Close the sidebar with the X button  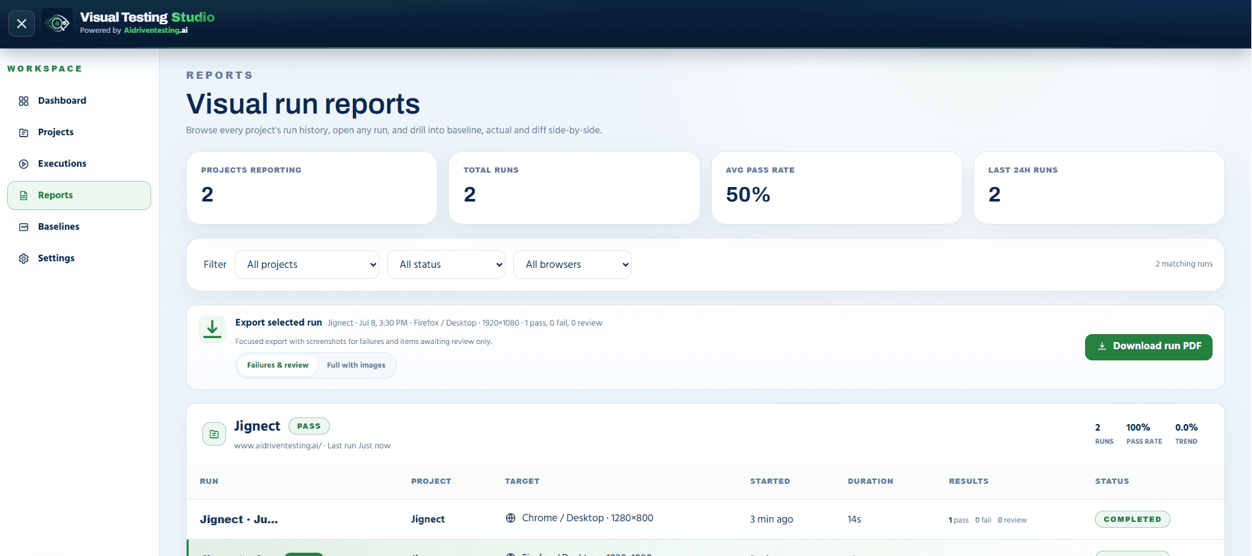(x=22, y=24)
